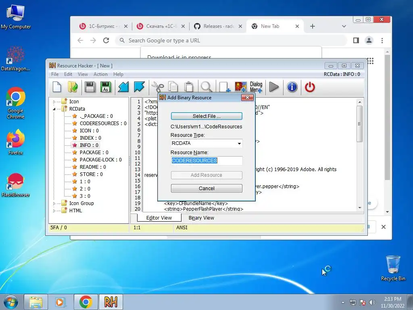
Task: Close the Add Binary Resource dialog
Action: click(247, 98)
